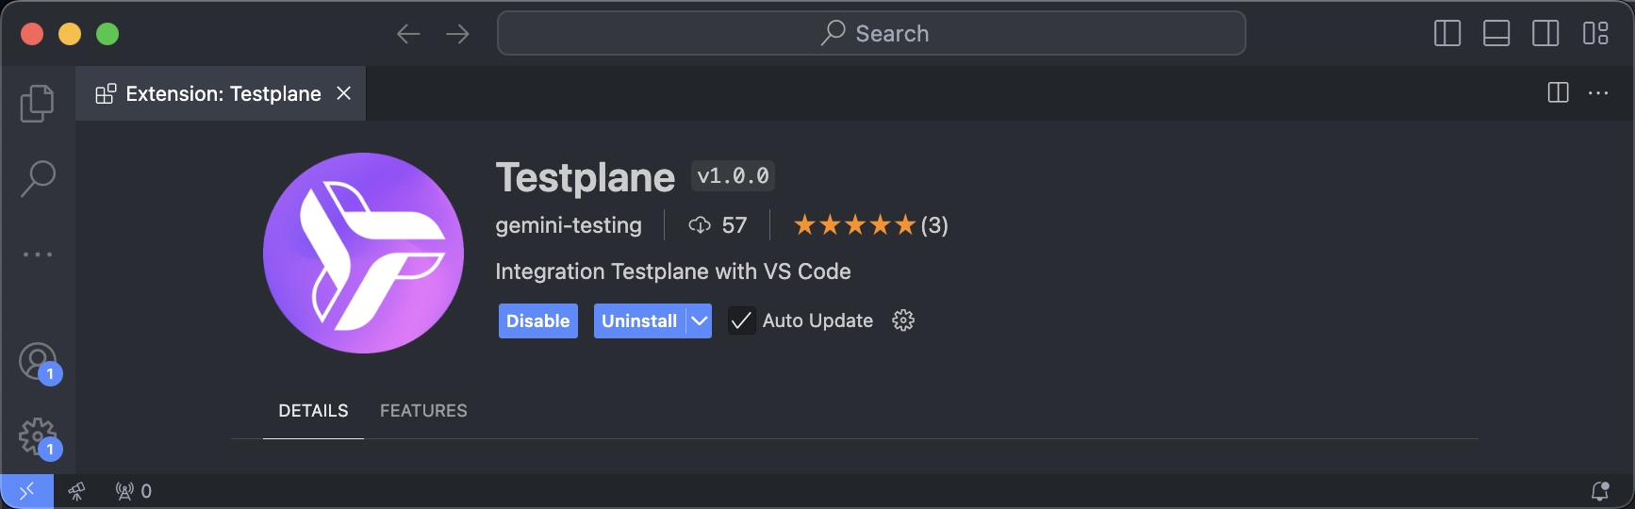Image resolution: width=1635 pixels, height=509 pixels.
Task: Open the Explorer view in activity bar
Action: pyautogui.click(x=38, y=103)
